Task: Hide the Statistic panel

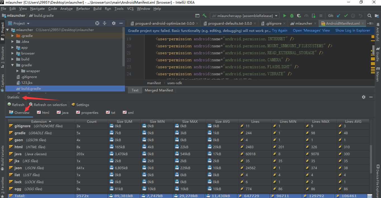Action: tap(371, 97)
